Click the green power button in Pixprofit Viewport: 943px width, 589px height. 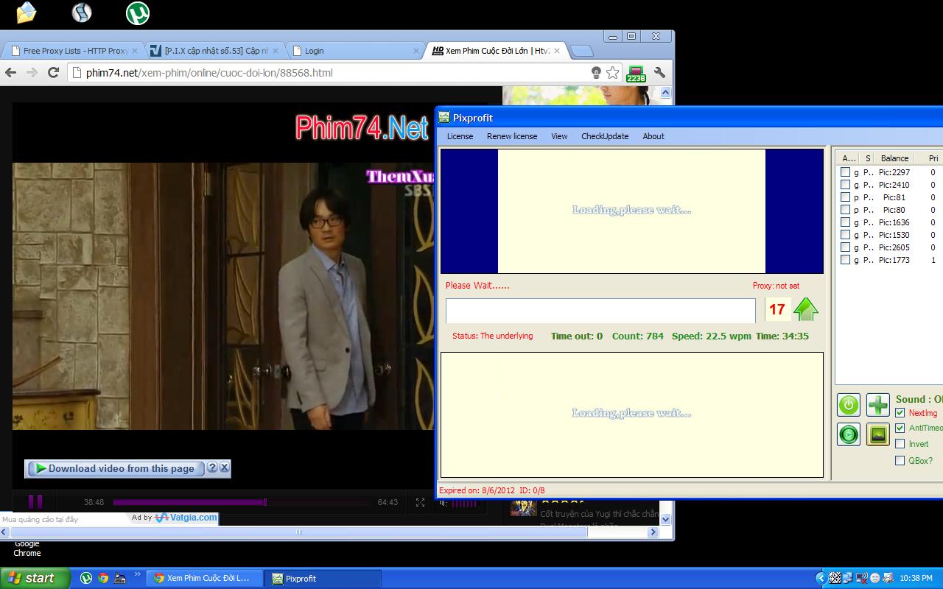tap(849, 405)
